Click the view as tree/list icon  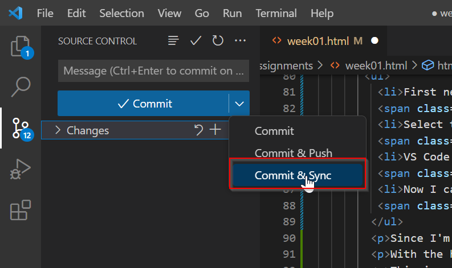coord(173,40)
